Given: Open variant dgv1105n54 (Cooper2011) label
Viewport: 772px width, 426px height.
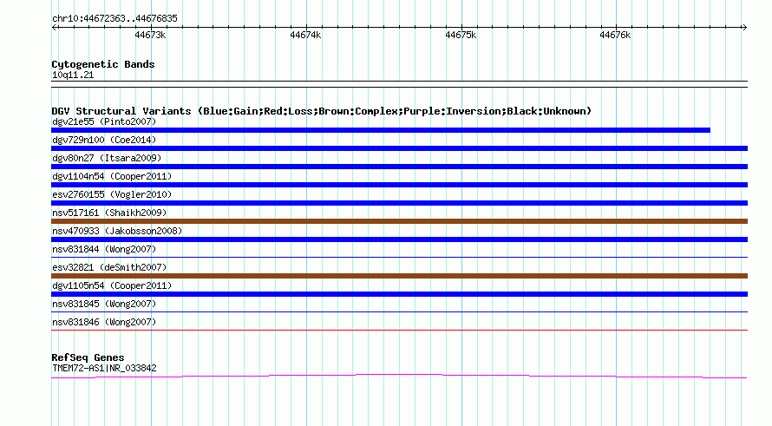Looking at the screenshot, I should click(112, 285).
